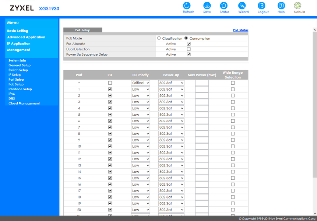Go to Cloud Management in the sidebar
The image size is (317, 221).
tap(24, 104)
